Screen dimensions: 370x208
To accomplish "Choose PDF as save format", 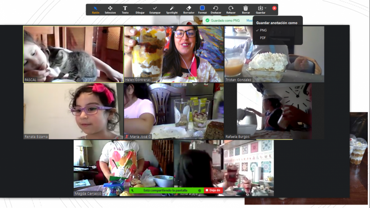I will [x=263, y=38].
